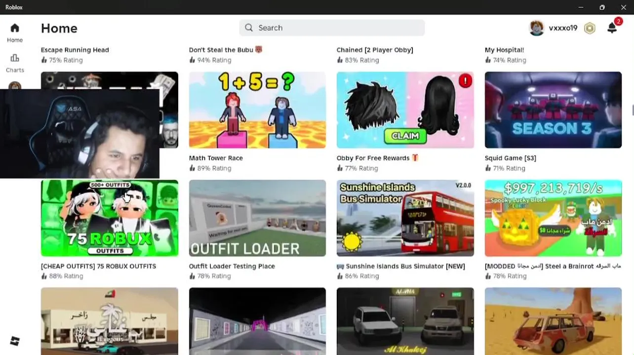Open the Al Khaleej cars game thumbnail
The image size is (634, 355).
coord(405,321)
